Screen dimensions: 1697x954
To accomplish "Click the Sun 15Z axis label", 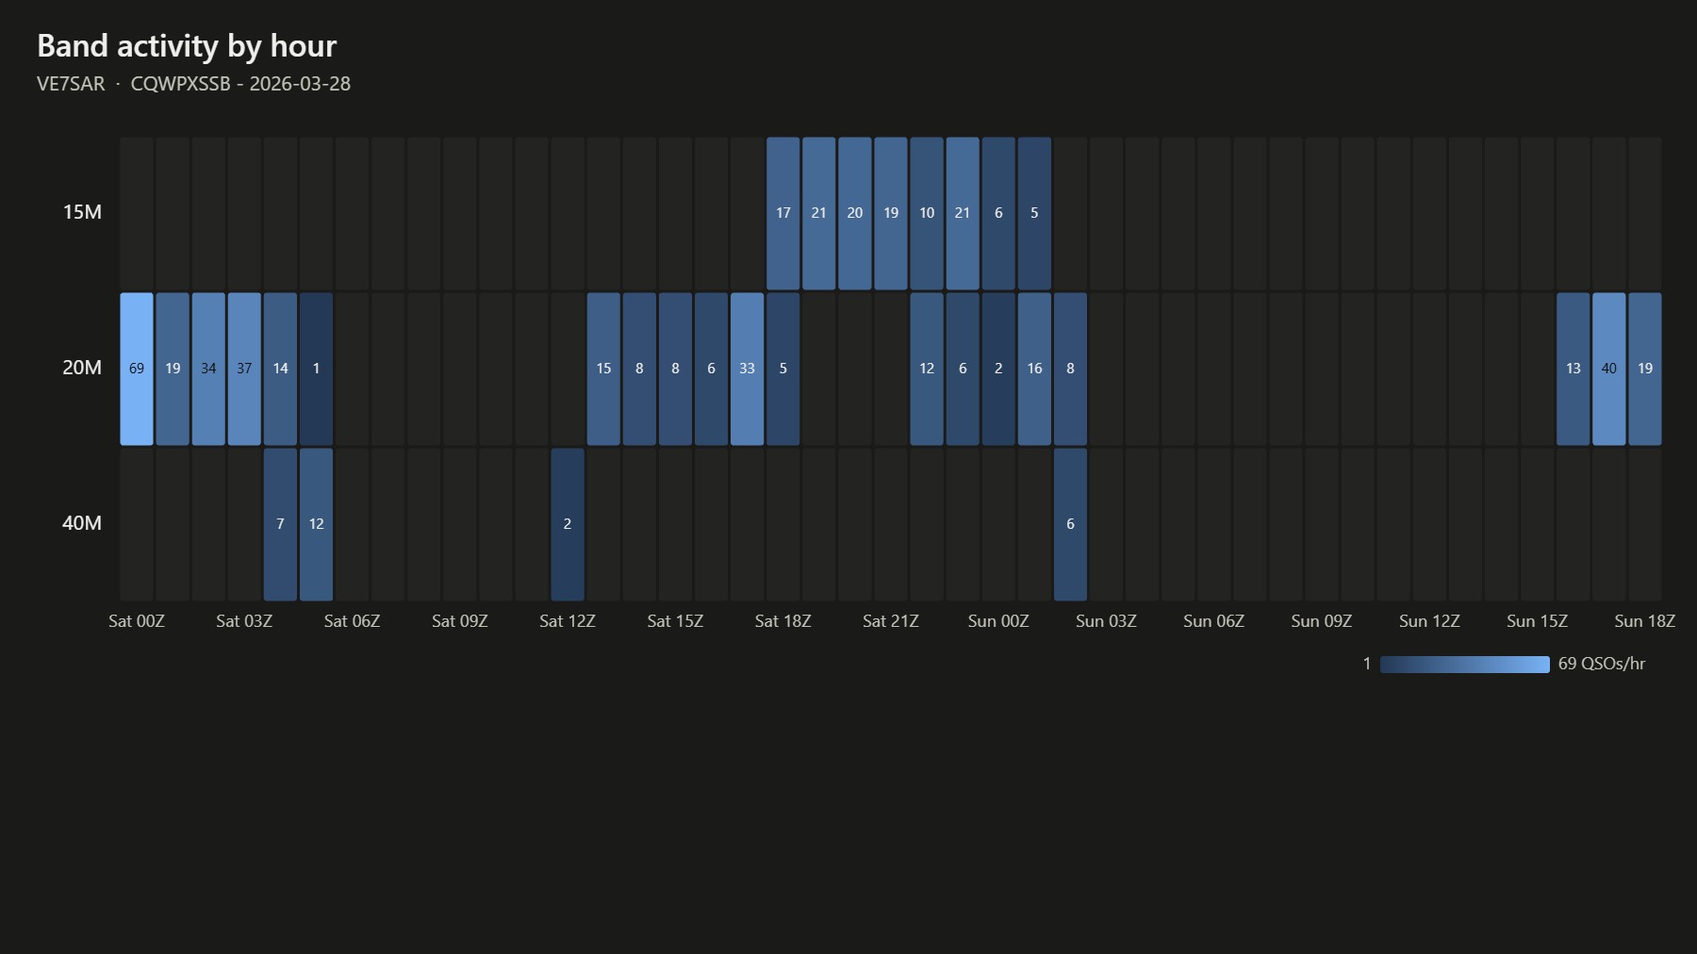I will click(x=1537, y=621).
